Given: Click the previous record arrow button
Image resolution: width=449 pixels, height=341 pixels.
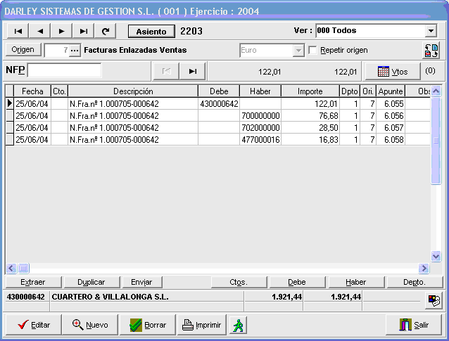Looking at the screenshot, I should [40, 31].
